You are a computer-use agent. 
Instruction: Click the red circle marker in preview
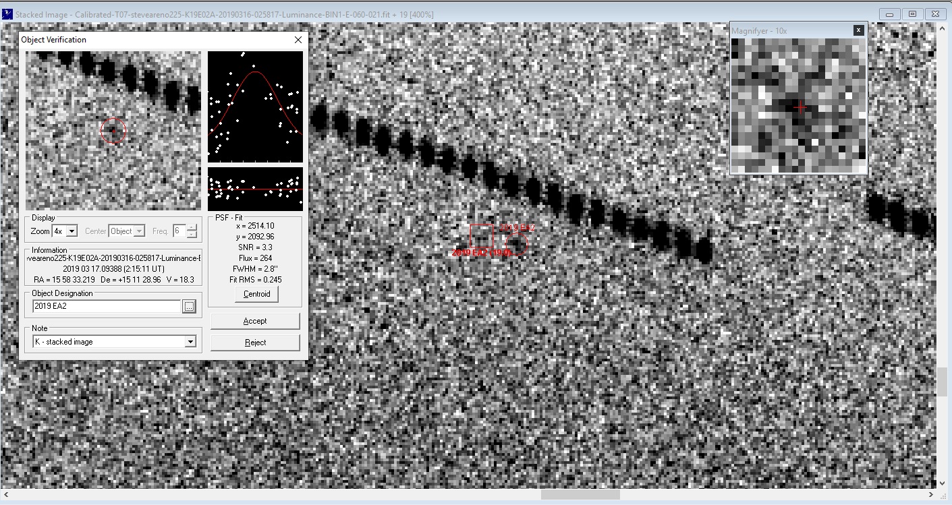113,131
